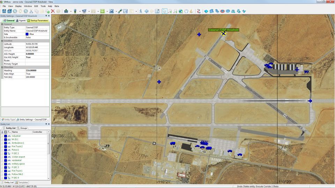
Task: Click the blue Side color swatch
Action: point(27,34)
